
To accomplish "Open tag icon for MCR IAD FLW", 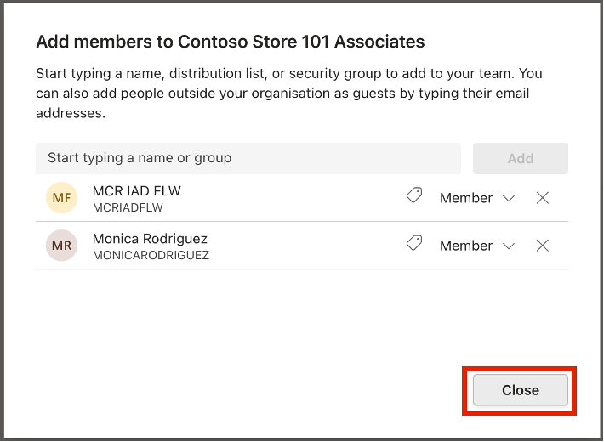I will pos(414,195).
